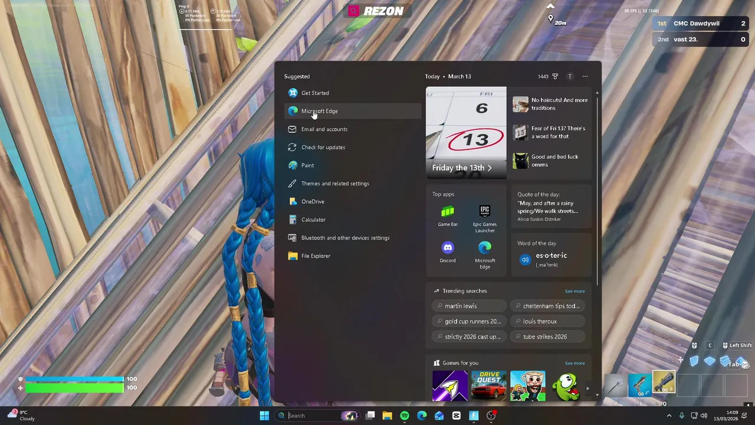Click See more next to Games for you
Screen dimensions: 755x425
575,363
